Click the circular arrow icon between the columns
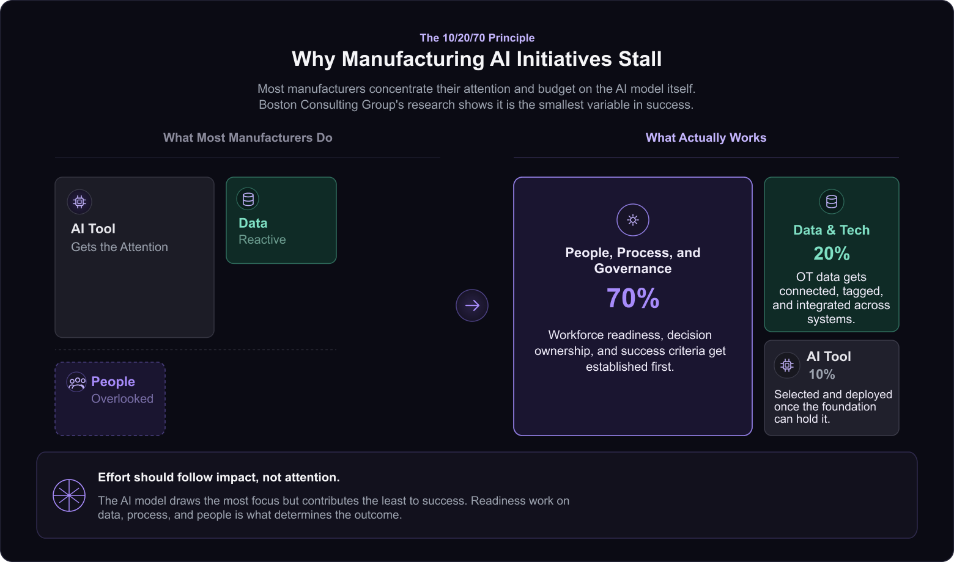The width and height of the screenshot is (954, 562). (x=472, y=305)
